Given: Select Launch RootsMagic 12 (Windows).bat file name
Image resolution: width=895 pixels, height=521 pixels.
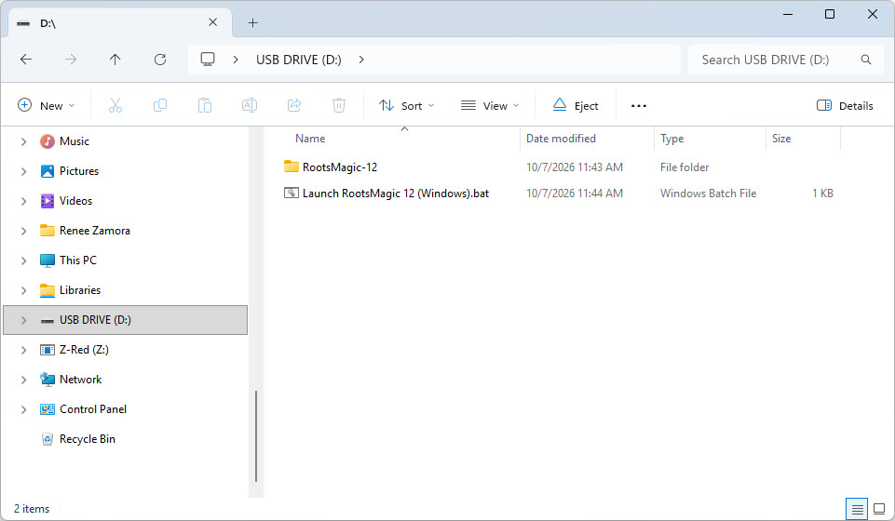Looking at the screenshot, I should pyautogui.click(x=396, y=194).
